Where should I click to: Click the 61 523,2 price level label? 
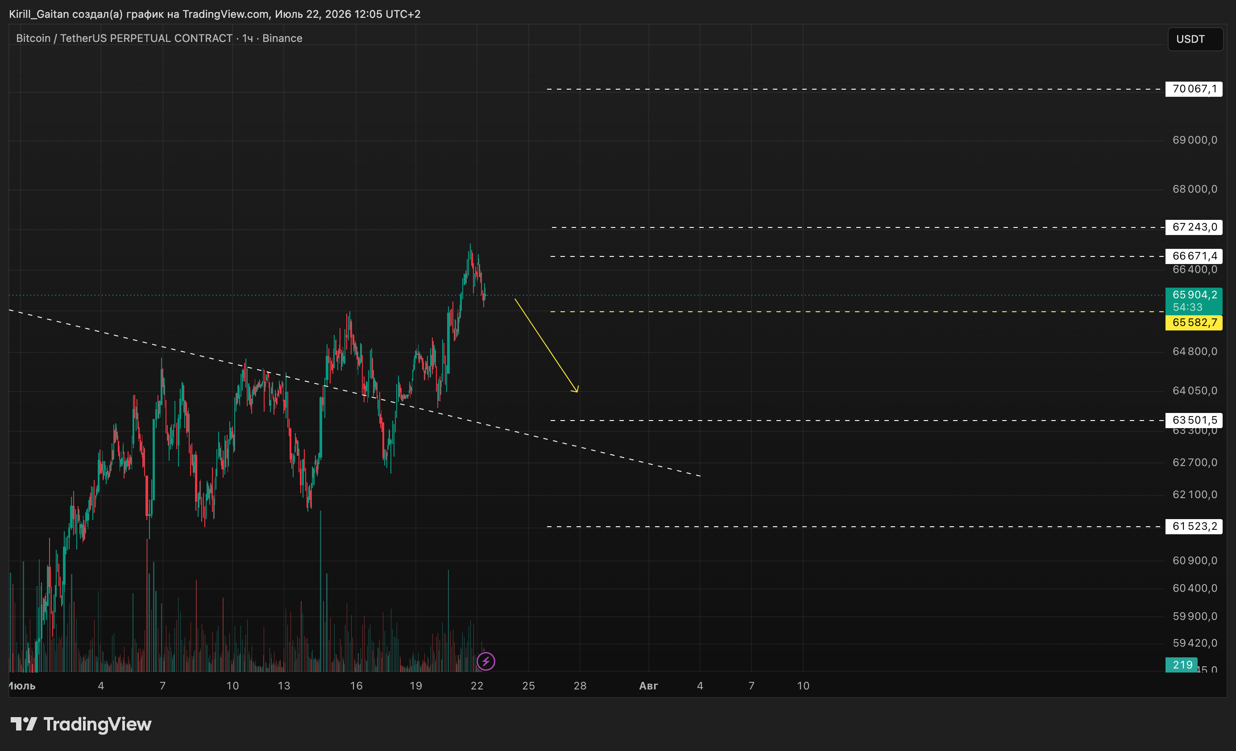[x=1194, y=526]
